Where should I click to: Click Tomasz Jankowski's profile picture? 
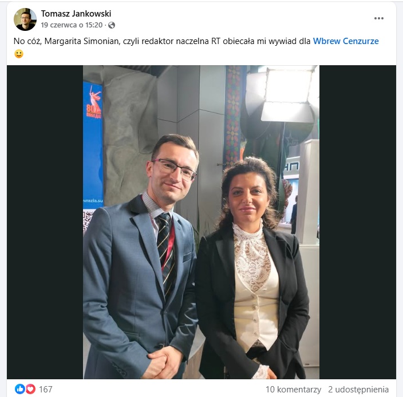(25, 19)
